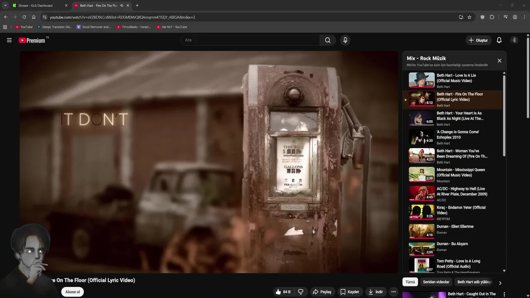Close the Beth Hart YouTube tab
This screenshot has width=530, height=298.
point(128,5)
